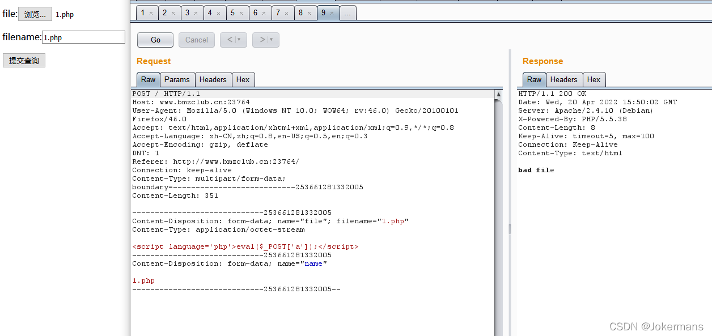Close Repeater tab 2 with its x
The width and height of the screenshot is (712, 336).
point(173,13)
